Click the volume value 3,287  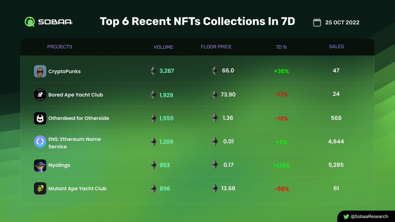point(167,71)
